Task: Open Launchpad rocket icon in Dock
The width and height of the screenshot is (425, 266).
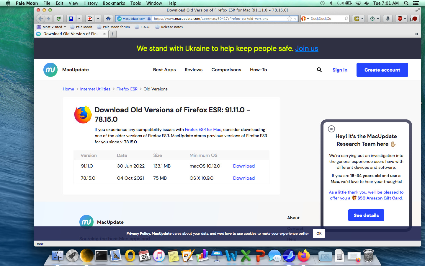Action: pyautogui.click(x=72, y=256)
